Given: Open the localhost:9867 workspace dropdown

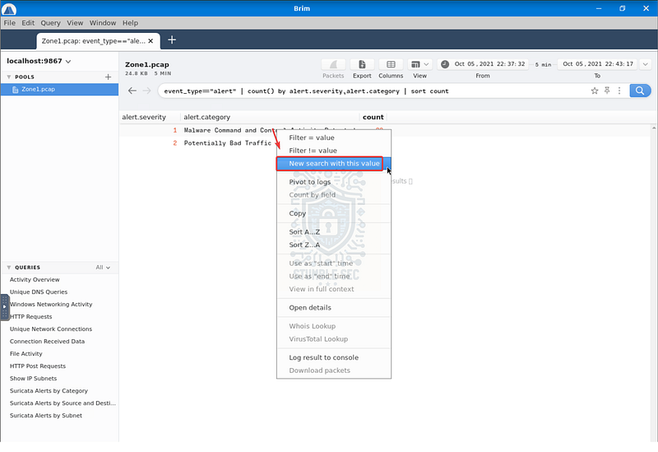Looking at the screenshot, I should [39, 61].
